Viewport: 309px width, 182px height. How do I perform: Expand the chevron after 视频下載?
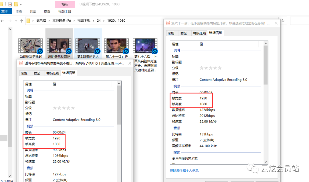point(93,21)
